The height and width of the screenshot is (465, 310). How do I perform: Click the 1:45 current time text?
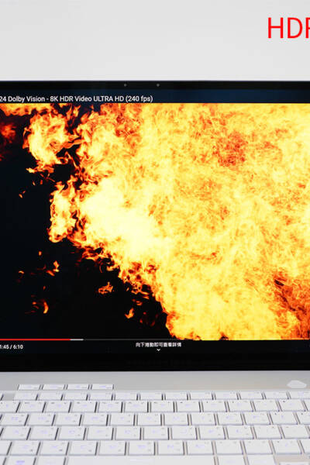click(x=4, y=346)
